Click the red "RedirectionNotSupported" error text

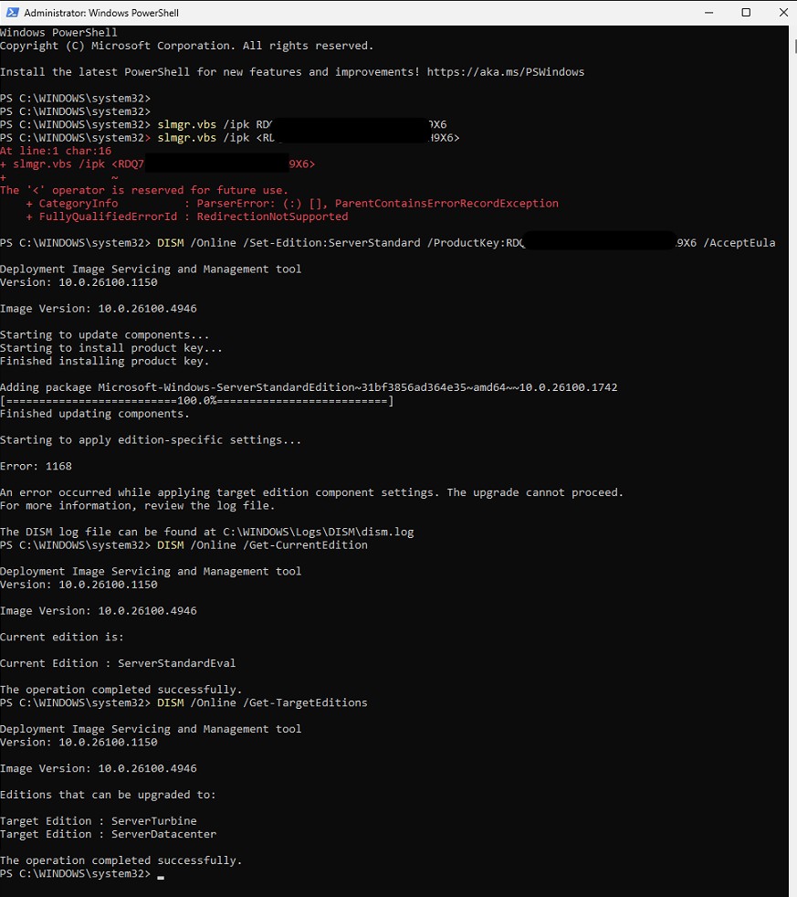click(273, 217)
